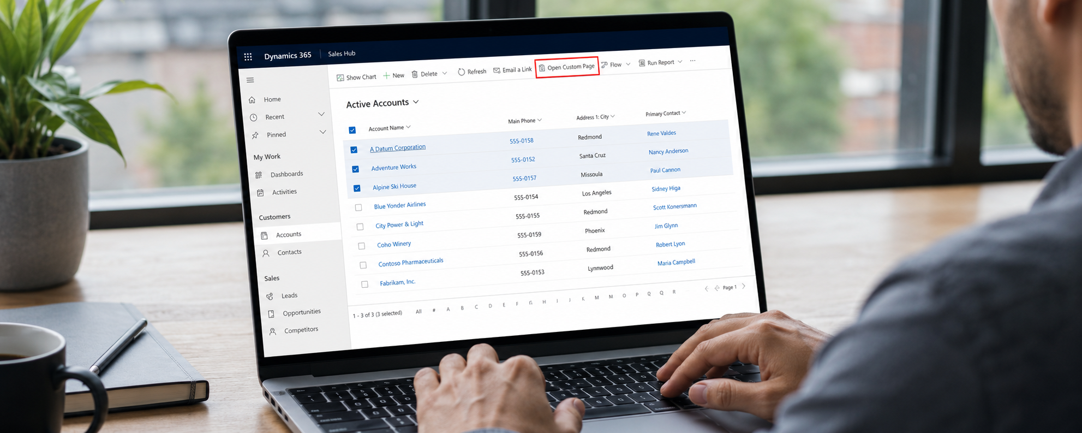Viewport: 1082px width, 433px height.
Task: Uncheck the A Datum Corporation row
Action: pyautogui.click(x=354, y=150)
